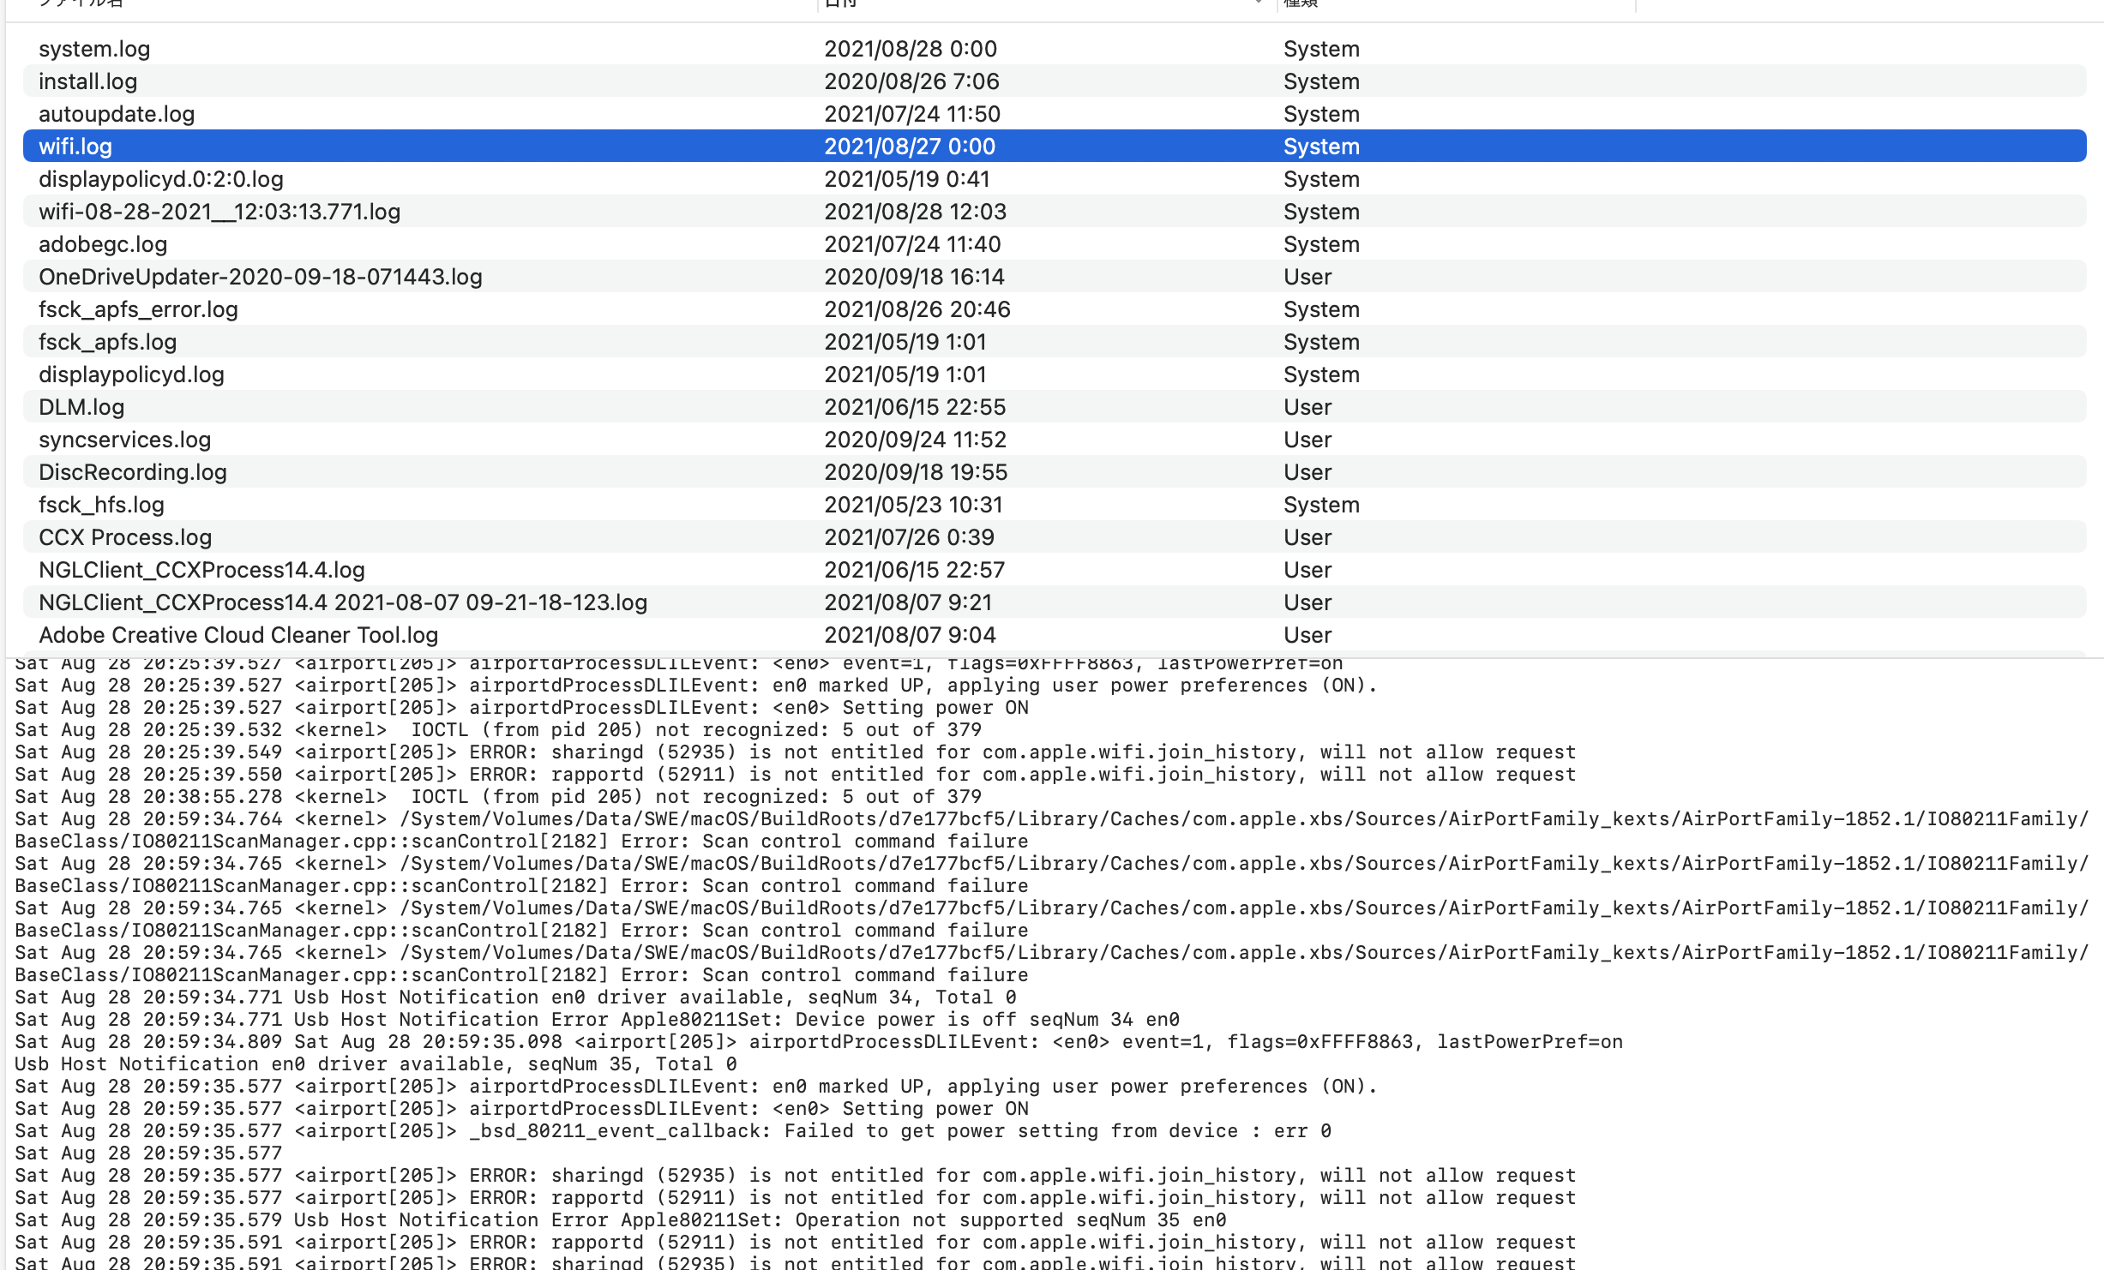Open the autoupdate.log entry
This screenshot has width=2104, height=1270.
[117, 114]
